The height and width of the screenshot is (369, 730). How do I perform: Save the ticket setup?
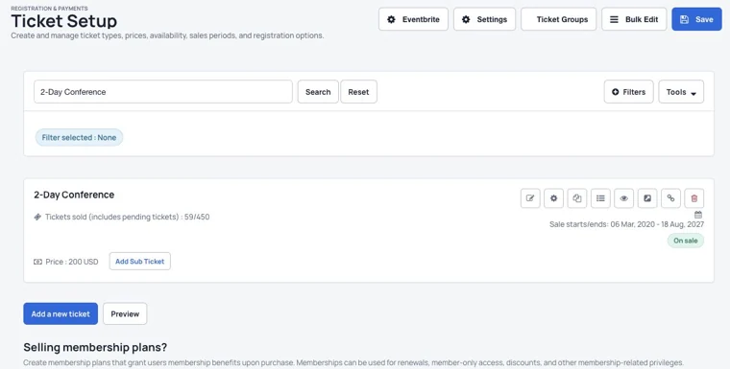(x=696, y=19)
